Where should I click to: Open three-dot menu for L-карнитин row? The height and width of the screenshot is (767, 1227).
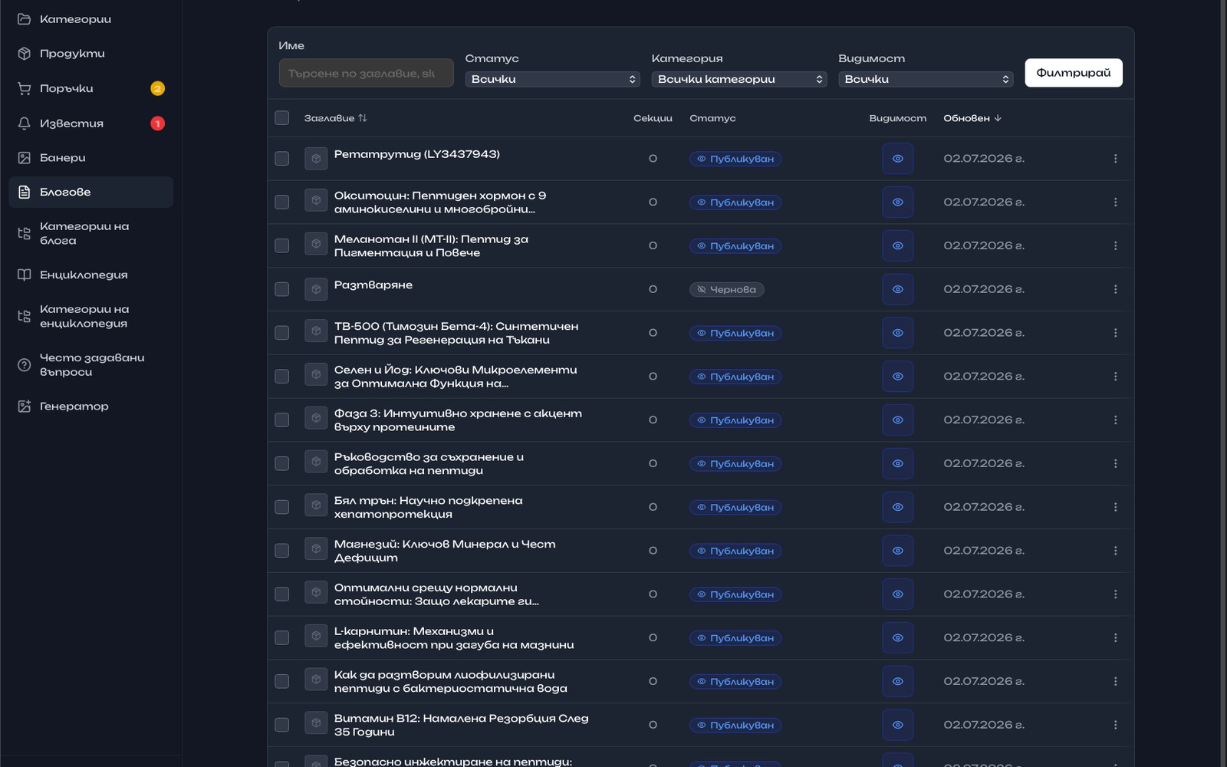pos(1115,637)
